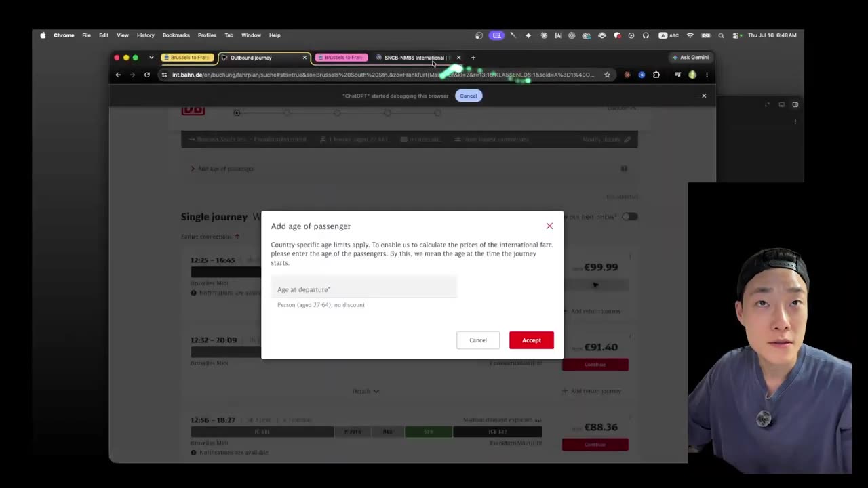Cancel the ChatGPT debugging session
The height and width of the screenshot is (488, 868).
[x=469, y=96]
